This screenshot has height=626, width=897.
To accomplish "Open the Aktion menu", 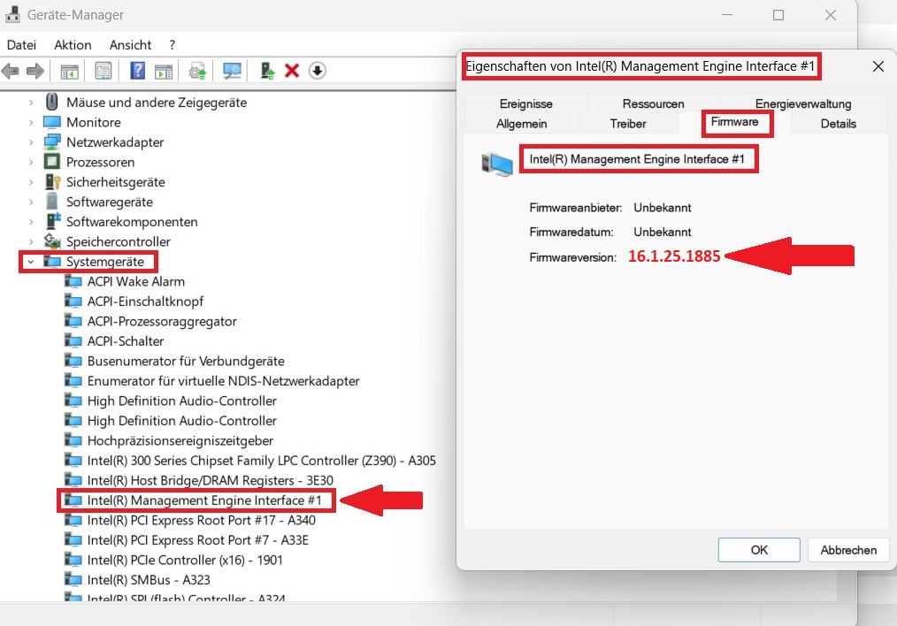I will click(x=73, y=44).
